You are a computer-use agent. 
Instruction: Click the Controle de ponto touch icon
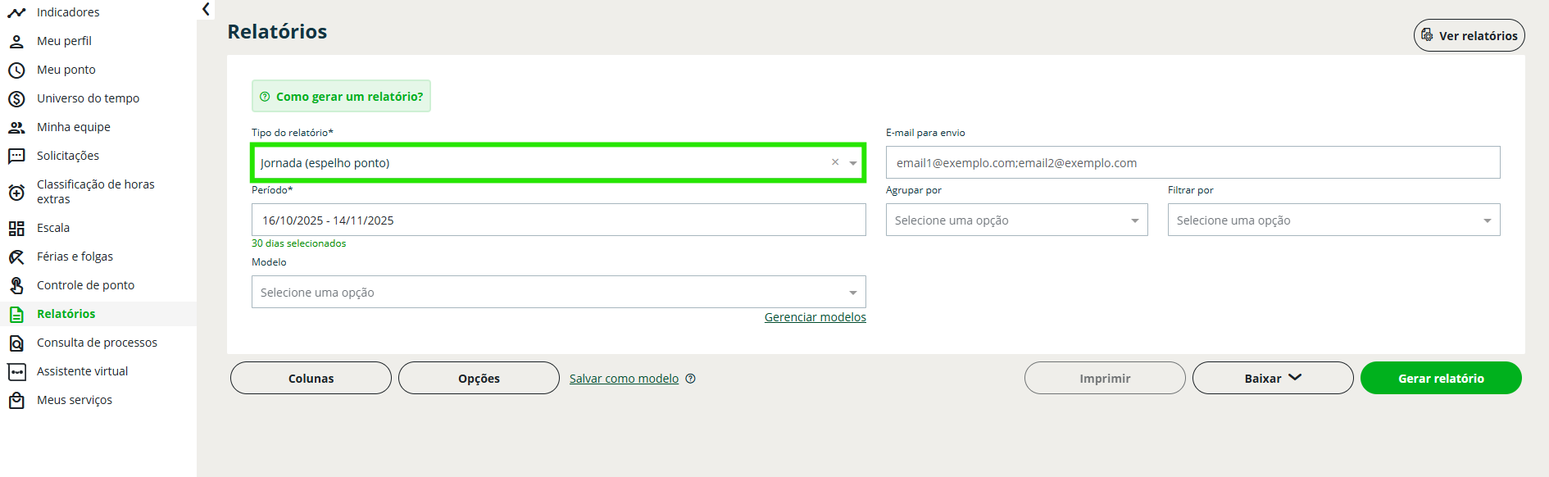16,286
